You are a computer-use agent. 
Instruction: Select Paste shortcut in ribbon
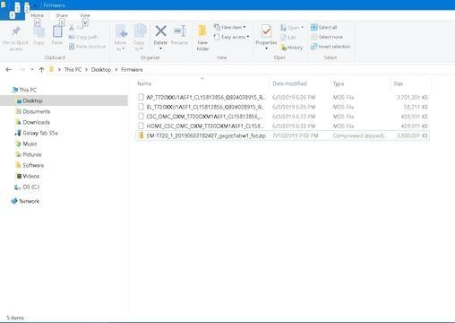[x=88, y=47]
